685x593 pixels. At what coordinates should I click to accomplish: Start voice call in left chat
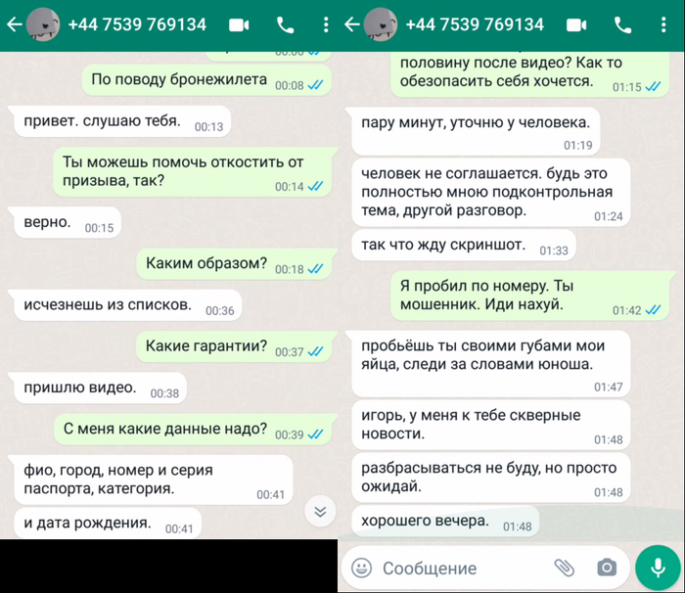pyautogui.click(x=286, y=25)
